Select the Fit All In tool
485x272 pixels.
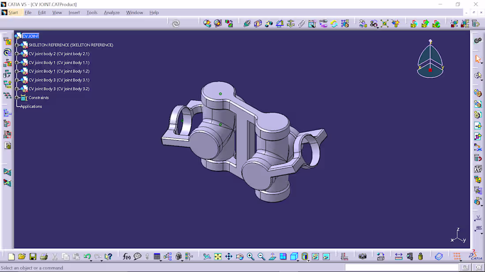(x=218, y=256)
